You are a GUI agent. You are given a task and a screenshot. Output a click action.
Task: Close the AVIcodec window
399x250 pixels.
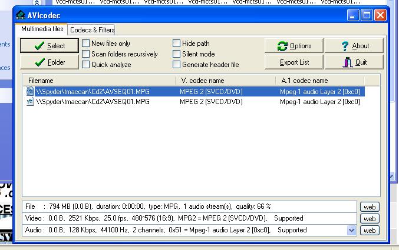point(380,15)
